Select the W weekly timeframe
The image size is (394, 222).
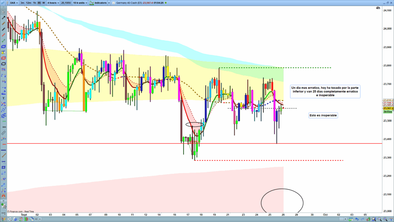point(43,3)
